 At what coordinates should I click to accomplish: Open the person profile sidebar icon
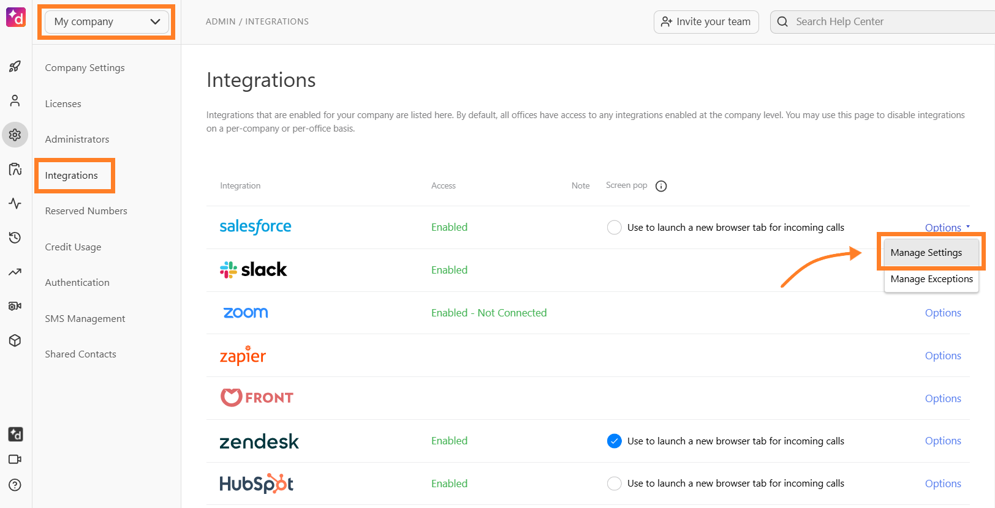pos(15,100)
